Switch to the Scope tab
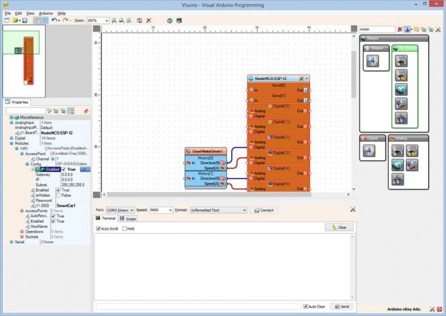This screenshot has height=316, width=446. click(x=128, y=218)
